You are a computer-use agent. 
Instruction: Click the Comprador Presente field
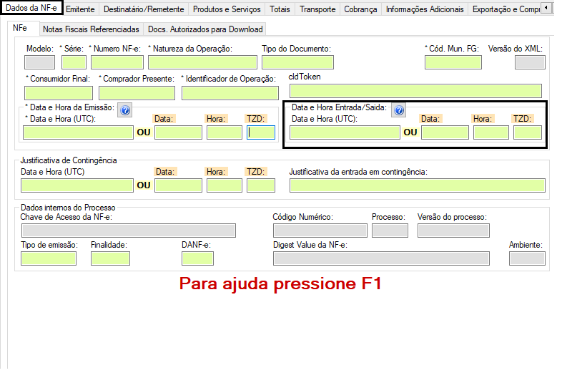coord(137,93)
